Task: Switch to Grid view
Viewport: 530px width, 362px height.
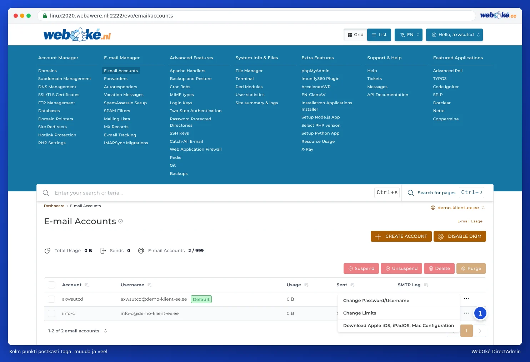Action: (355, 35)
